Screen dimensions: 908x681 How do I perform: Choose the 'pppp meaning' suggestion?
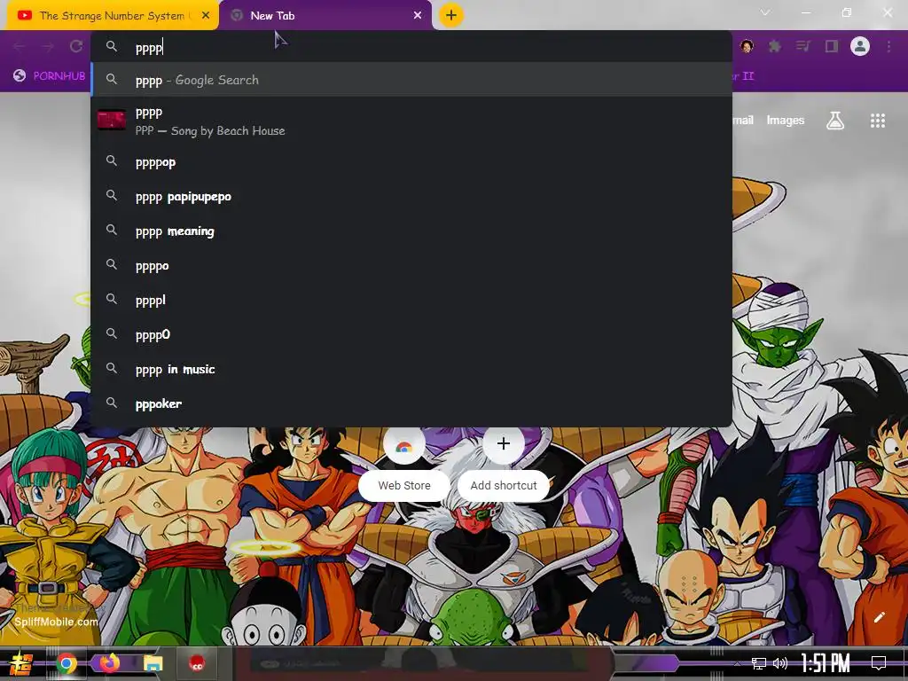[411, 231]
